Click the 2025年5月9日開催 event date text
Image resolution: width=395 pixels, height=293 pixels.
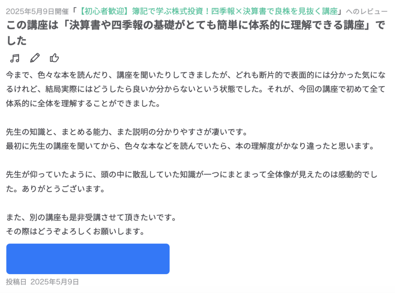click(x=37, y=12)
